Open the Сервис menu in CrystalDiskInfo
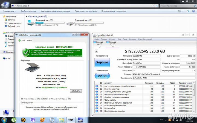197x123 pixels. [x=112, y=39]
